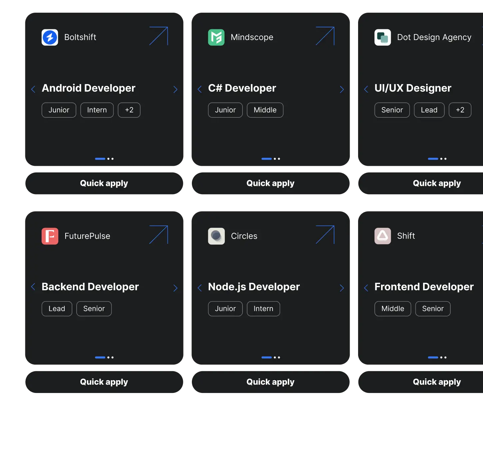Click the Dot Design Agency logo icon
This screenshot has width=483, height=471.
pos(382,37)
